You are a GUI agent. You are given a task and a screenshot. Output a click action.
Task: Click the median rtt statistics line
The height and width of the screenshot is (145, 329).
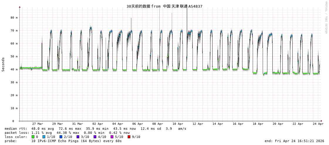(x=95, y=129)
